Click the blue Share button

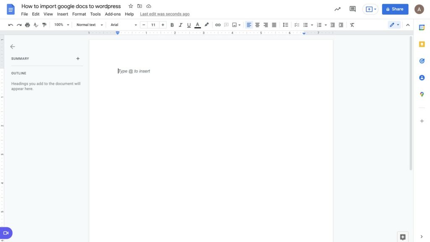click(395, 8)
